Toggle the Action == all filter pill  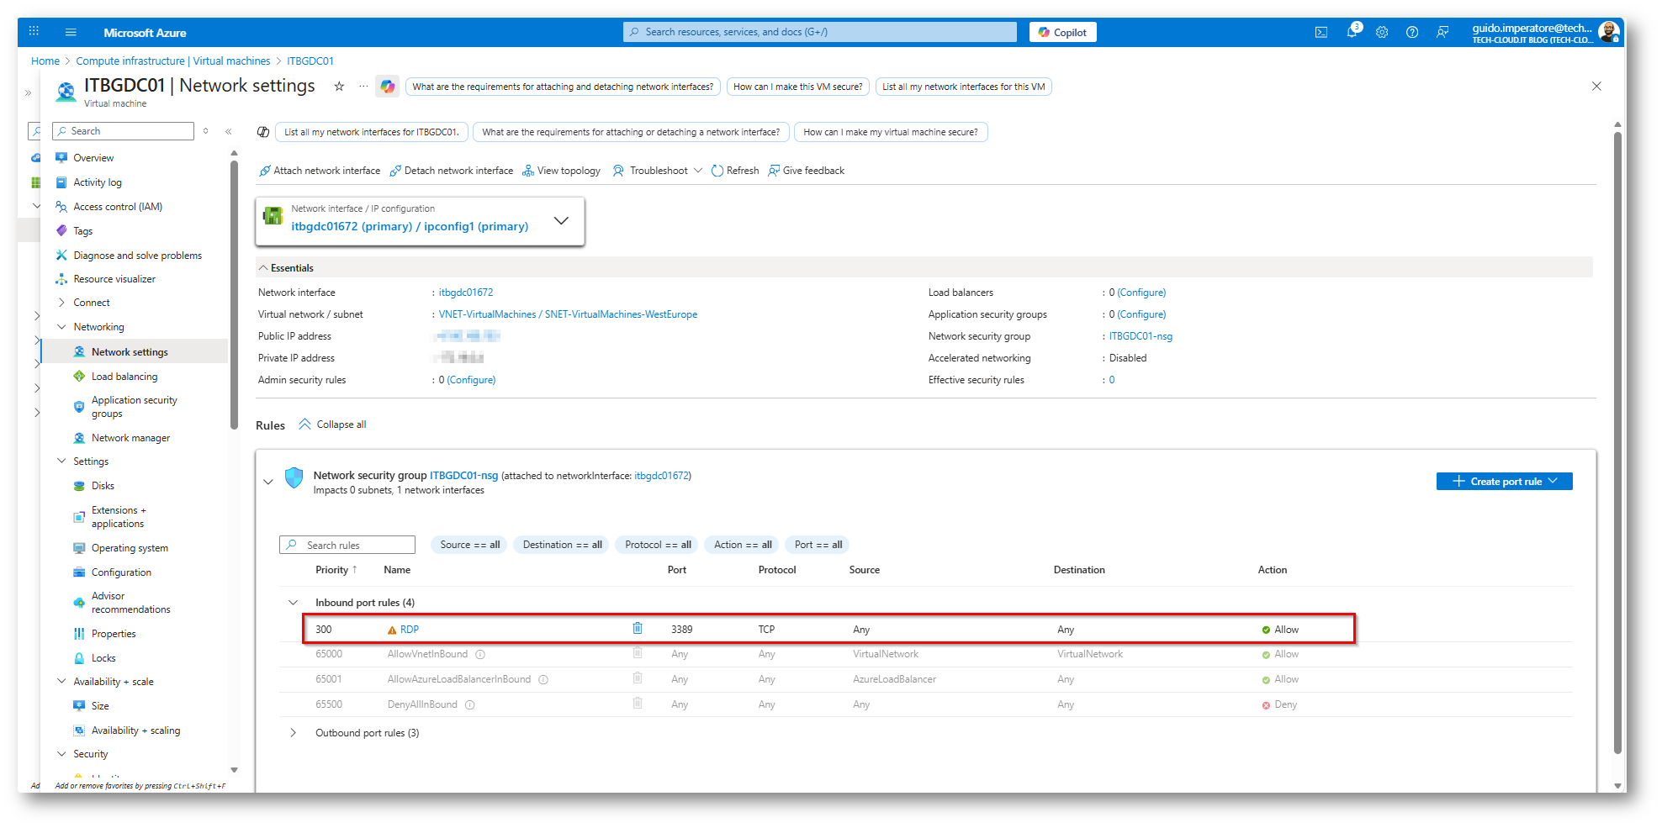[742, 545]
